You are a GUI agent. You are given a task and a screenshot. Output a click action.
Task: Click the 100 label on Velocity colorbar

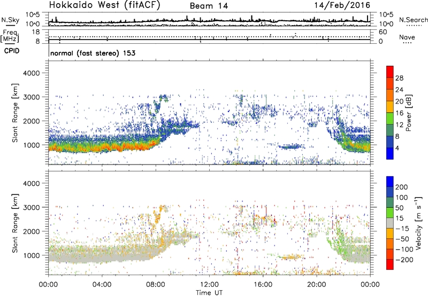coord(401,198)
